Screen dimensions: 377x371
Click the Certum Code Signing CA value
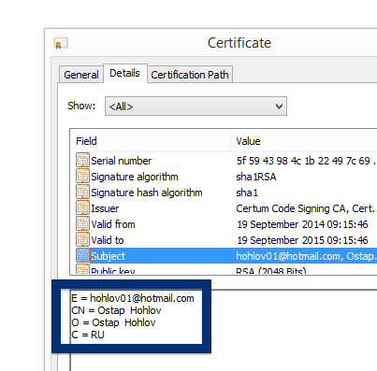[x=306, y=208]
